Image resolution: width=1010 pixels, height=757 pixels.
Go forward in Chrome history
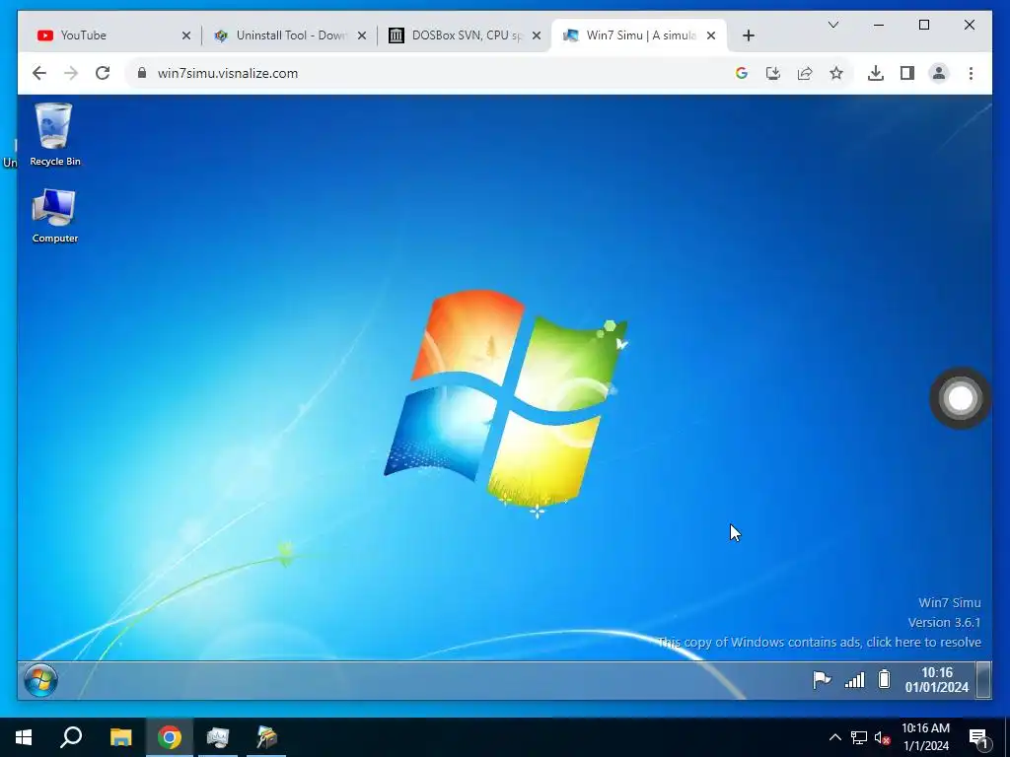[x=71, y=73]
